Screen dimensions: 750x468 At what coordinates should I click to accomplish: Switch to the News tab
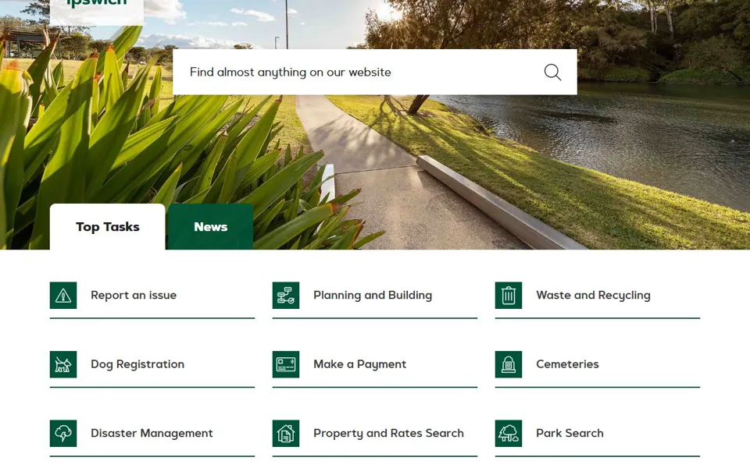point(210,227)
